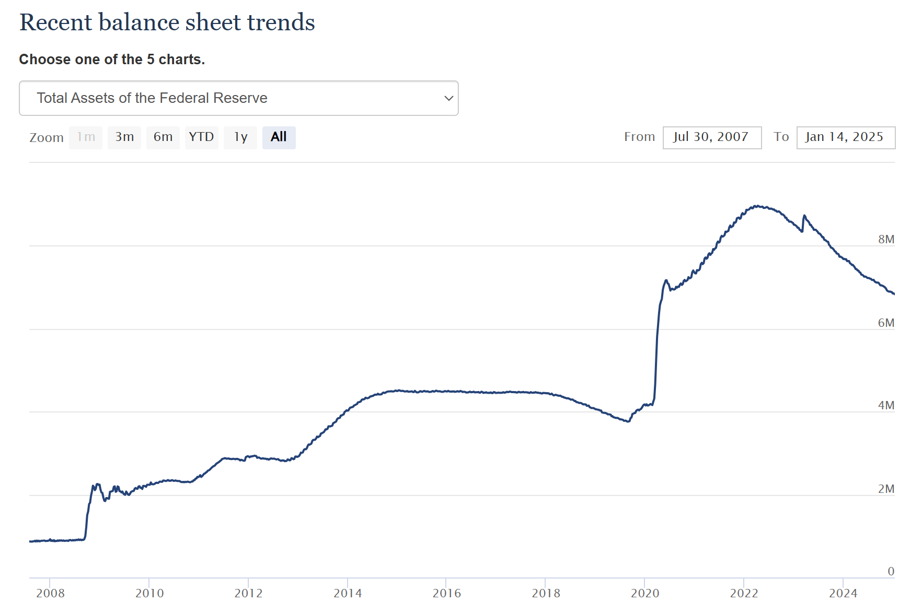Select the 1m zoom option
Viewport: 922px width, 614px height.
click(85, 137)
